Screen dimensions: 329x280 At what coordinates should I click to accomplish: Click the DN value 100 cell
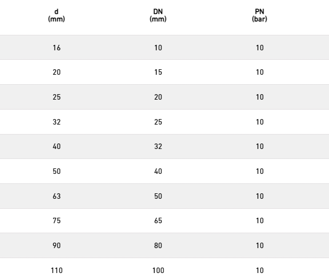pyautogui.click(x=158, y=271)
